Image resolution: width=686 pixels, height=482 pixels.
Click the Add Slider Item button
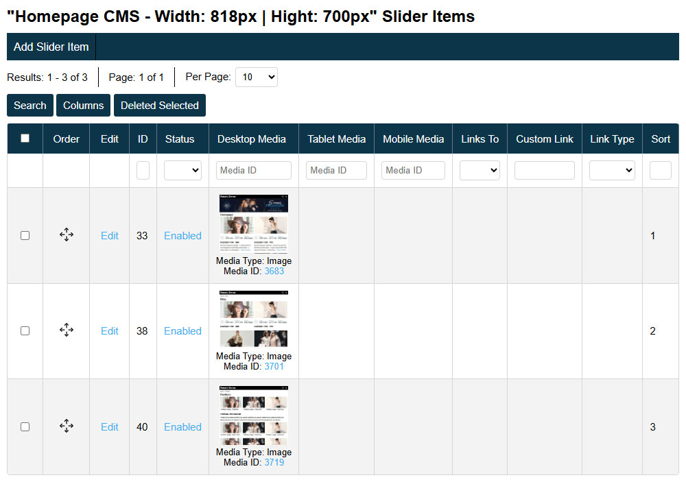pyautogui.click(x=51, y=47)
